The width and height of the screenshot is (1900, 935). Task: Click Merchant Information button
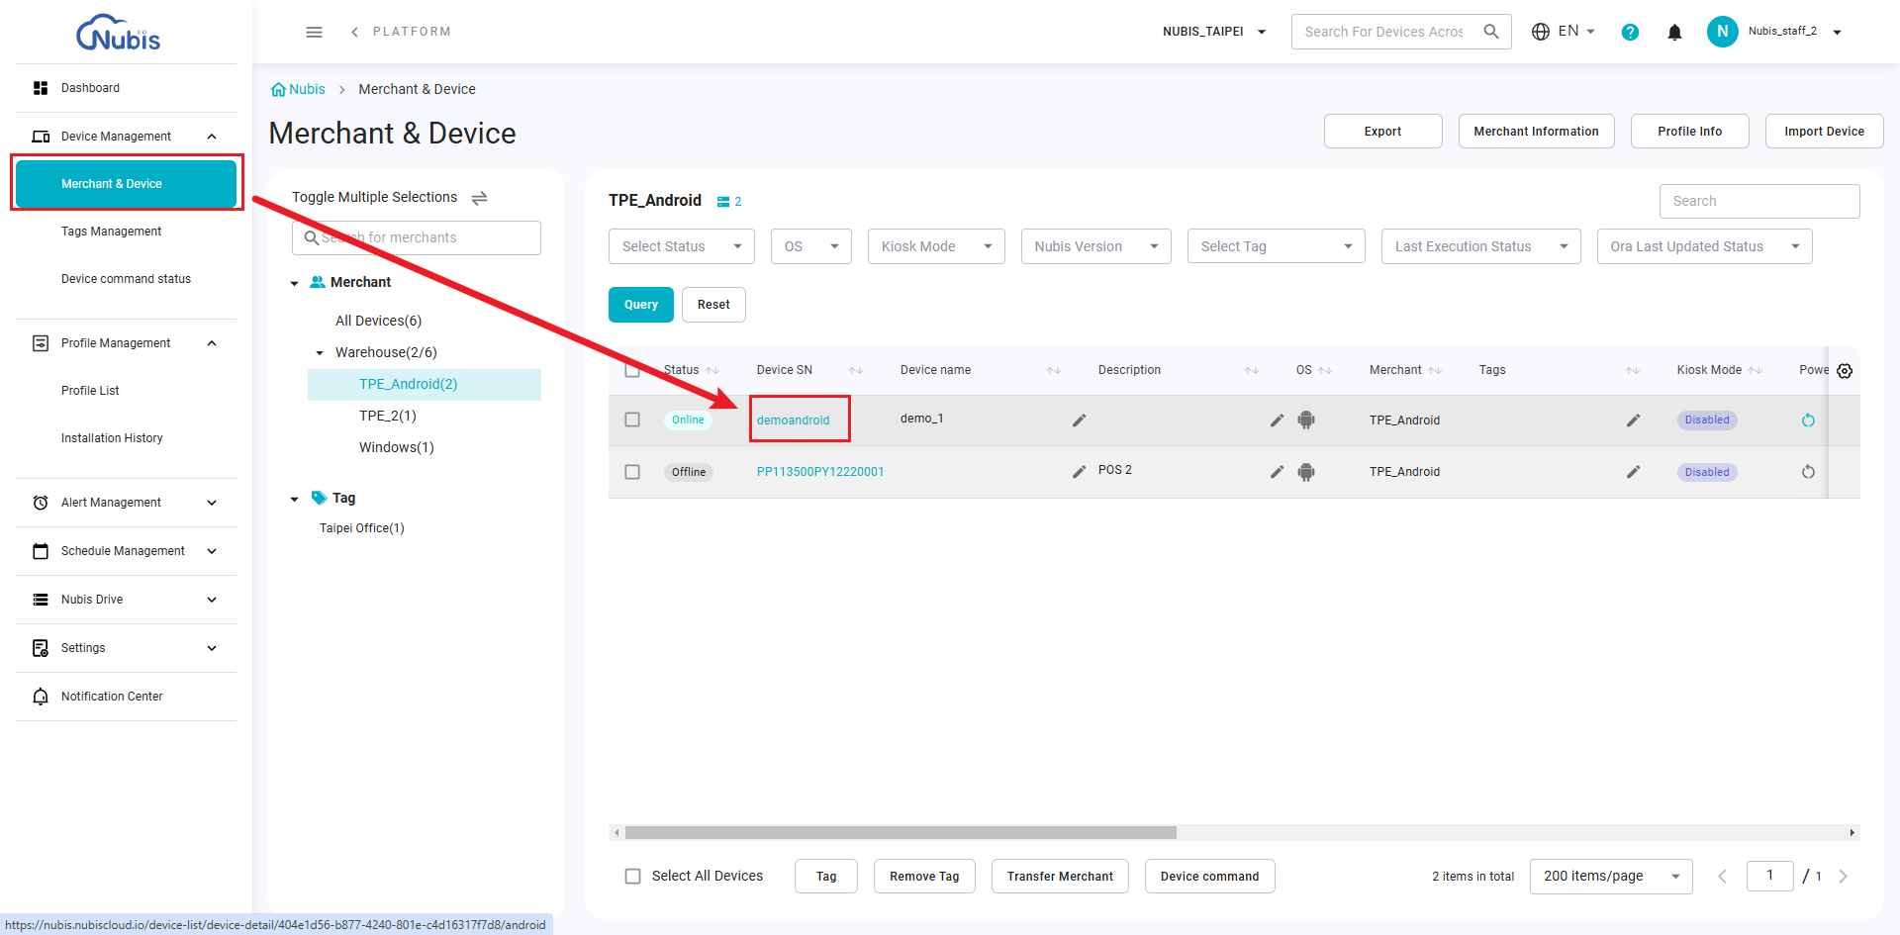pyautogui.click(x=1536, y=132)
